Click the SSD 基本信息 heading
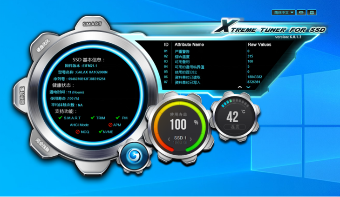Image resolution: width=340 pixels, height=197 pixels. point(88,60)
